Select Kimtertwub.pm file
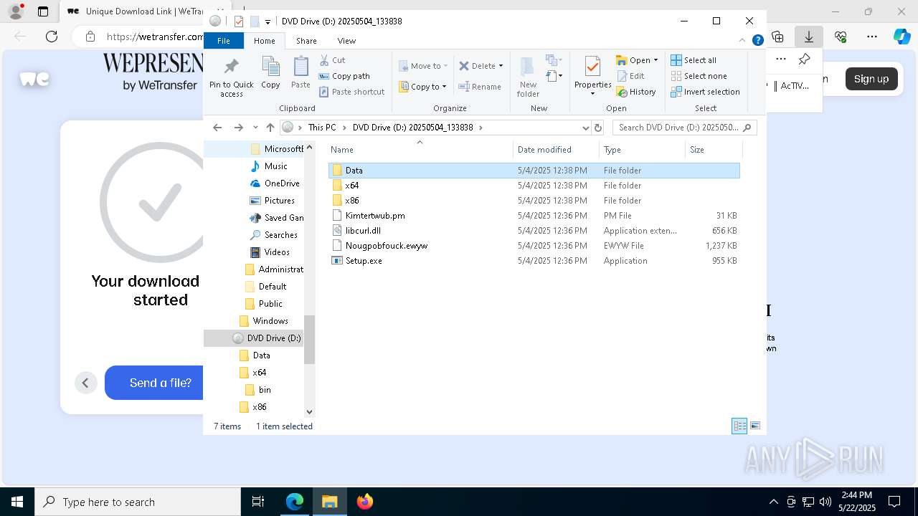Image resolution: width=918 pixels, height=516 pixels. pyautogui.click(x=534, y=216)
